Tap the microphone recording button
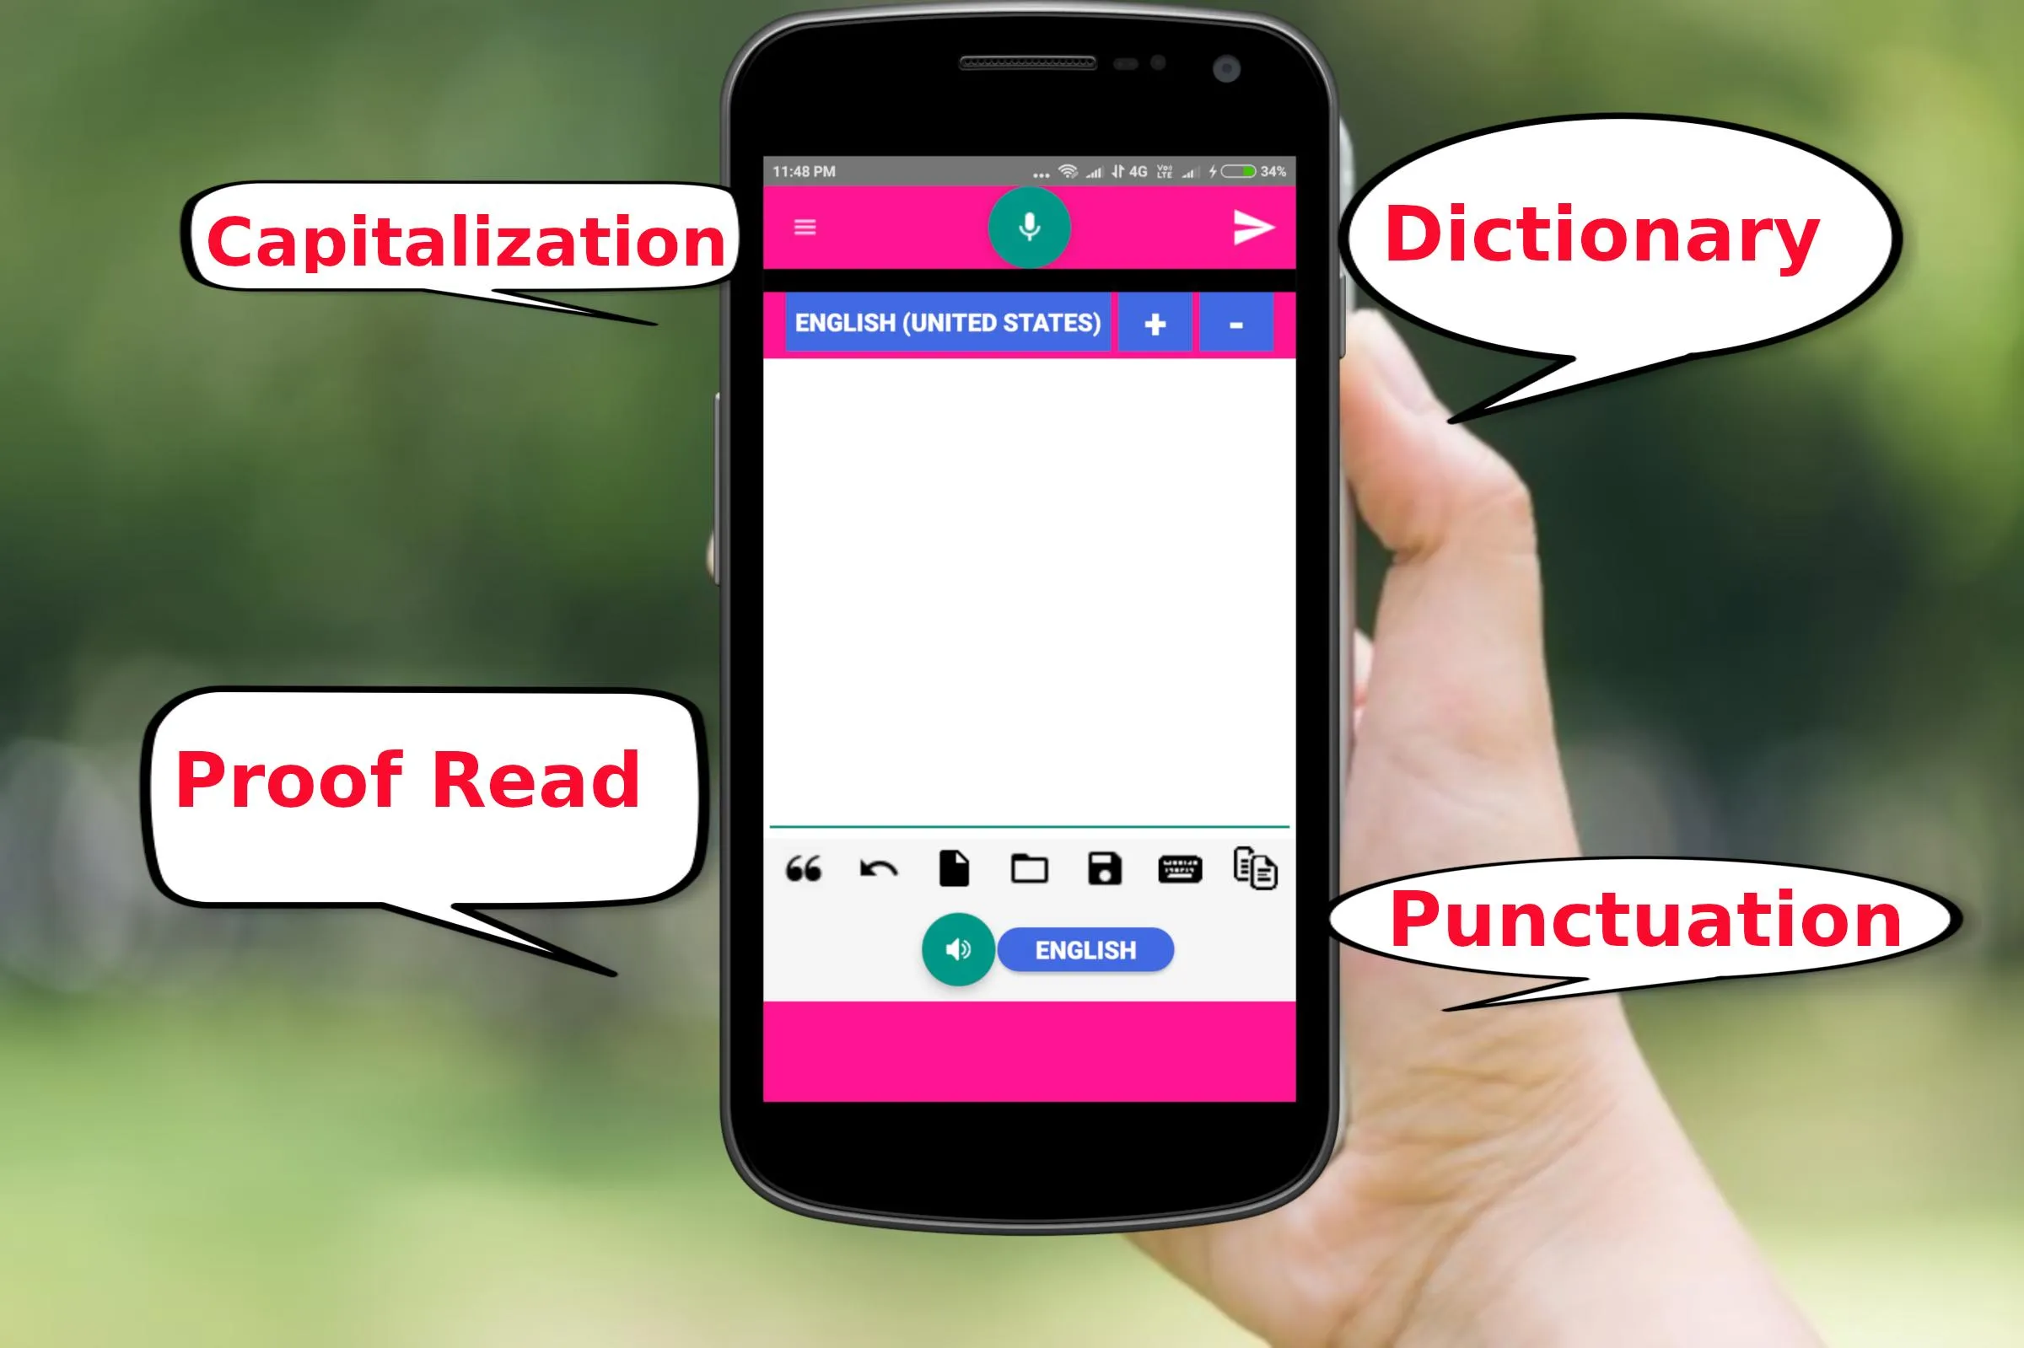 pos(1028,227)
